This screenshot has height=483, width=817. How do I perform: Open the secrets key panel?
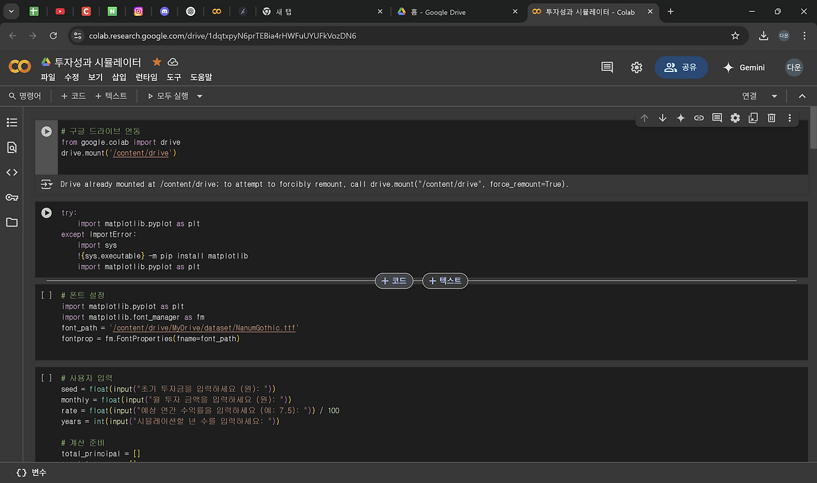click(x=11, y=197)
